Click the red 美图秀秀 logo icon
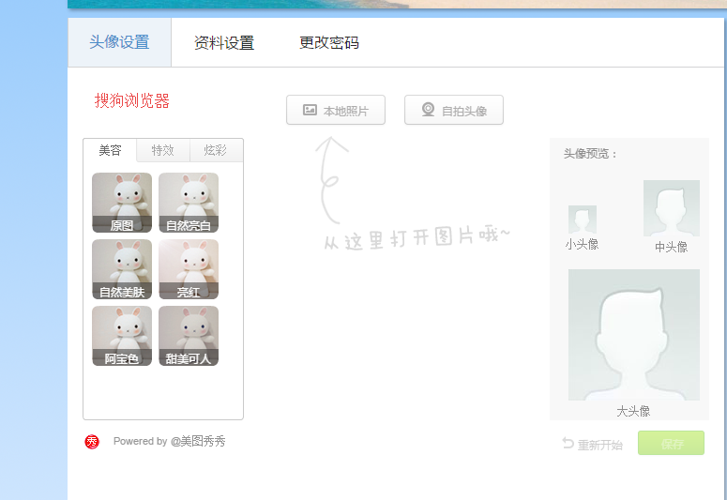 pyautogui.click(x=92, y=442)
